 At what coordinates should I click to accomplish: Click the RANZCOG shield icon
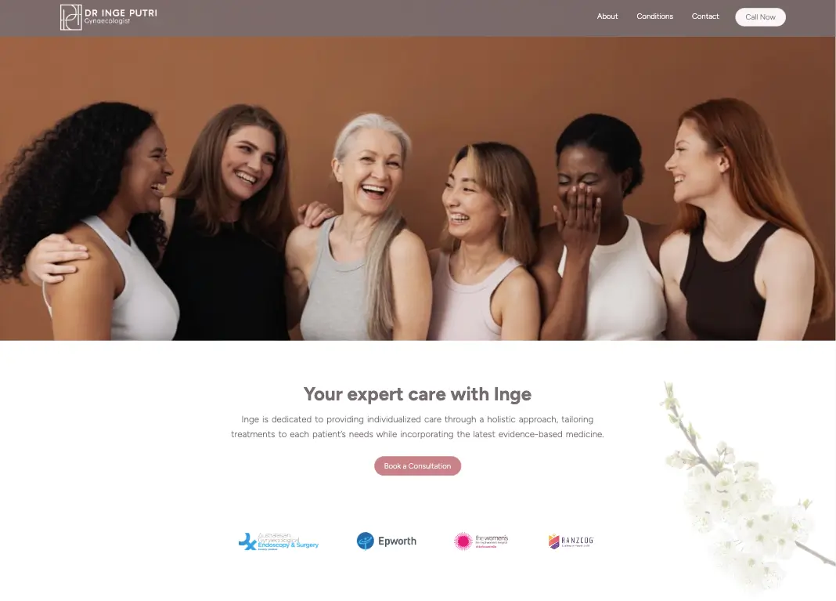point(554,541)
